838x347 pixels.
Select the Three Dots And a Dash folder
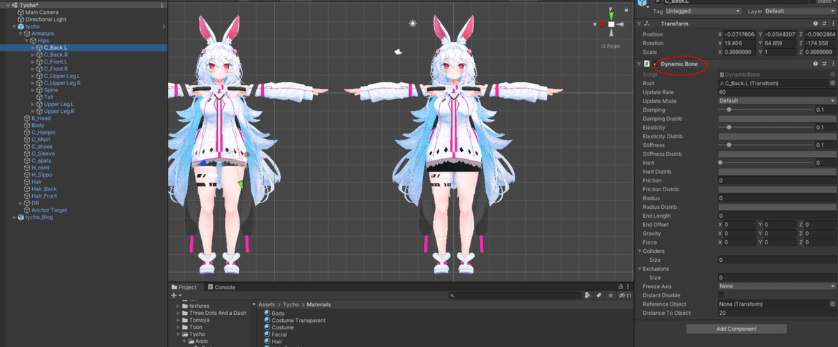217,313
